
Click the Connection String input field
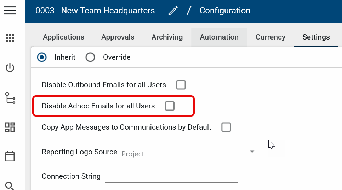tap(171, 177)
